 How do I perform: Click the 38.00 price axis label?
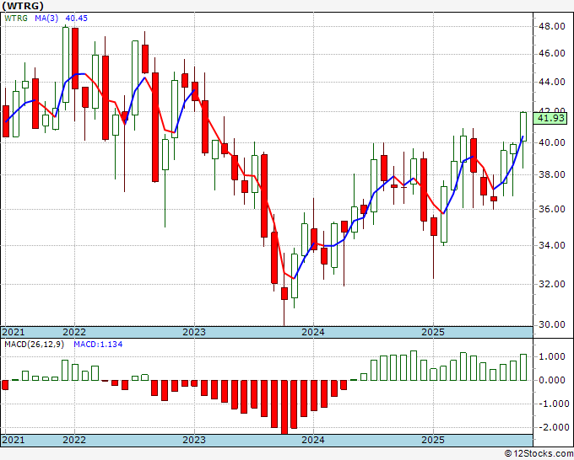pyautogui.click(x=552, y=174)
